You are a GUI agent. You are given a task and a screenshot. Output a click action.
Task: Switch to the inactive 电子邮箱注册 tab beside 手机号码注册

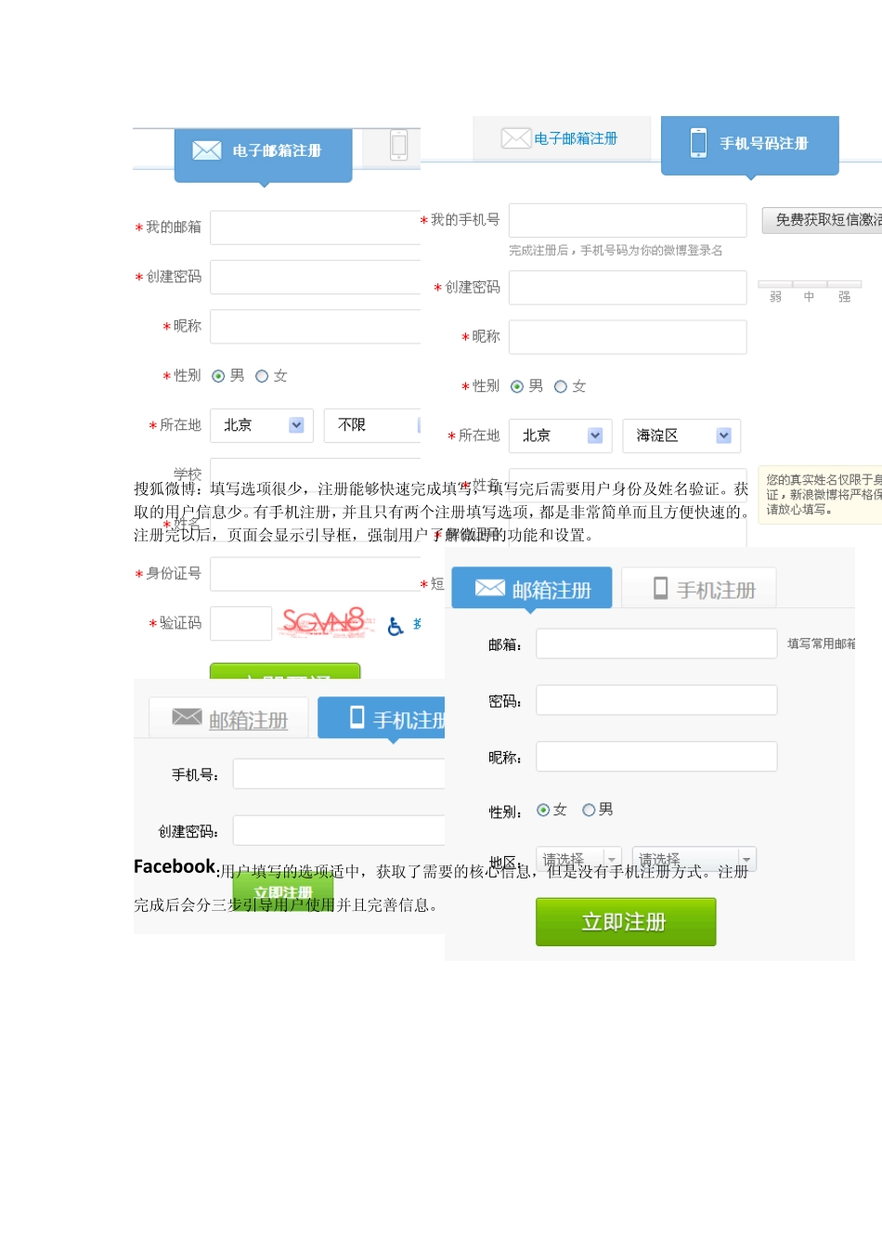pos(560,138)
